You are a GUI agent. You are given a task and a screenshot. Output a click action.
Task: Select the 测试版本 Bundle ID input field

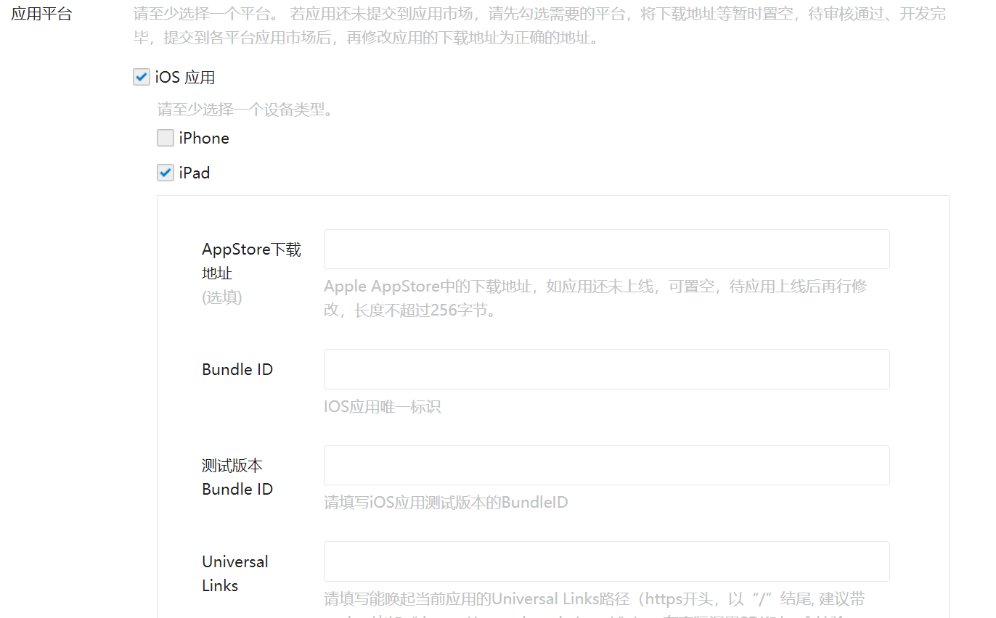click(x=606, y=465)
